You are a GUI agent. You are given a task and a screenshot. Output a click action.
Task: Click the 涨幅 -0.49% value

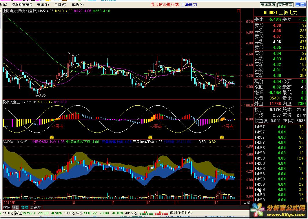[275, 93]
